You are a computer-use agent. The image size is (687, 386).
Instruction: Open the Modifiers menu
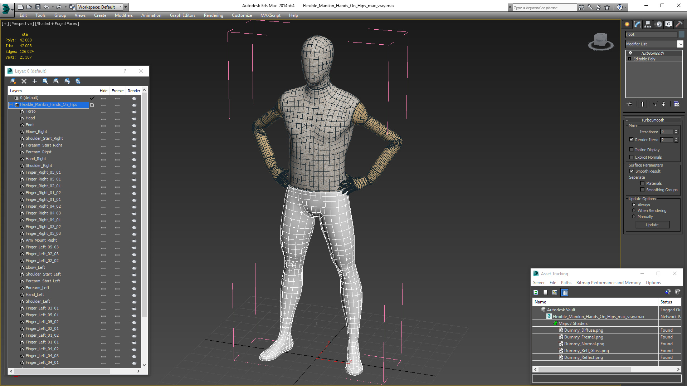123,15
